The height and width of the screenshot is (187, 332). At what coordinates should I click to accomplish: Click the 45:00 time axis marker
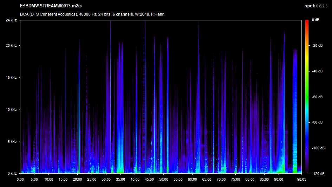pos(149,179)
